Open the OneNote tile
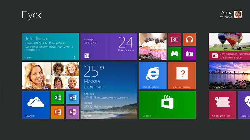 point(72,112)
